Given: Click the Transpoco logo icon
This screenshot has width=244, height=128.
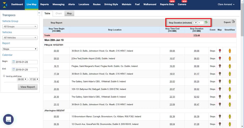Looking at the screenshot, I should point(5,5).
